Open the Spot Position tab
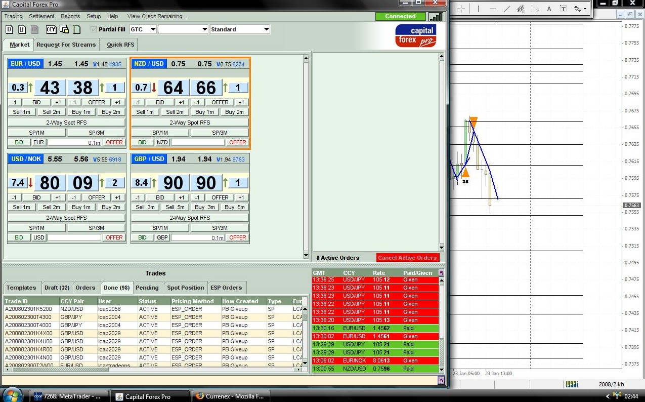The height and width of the screenshot is (402, 645). (x=186, y=288)
